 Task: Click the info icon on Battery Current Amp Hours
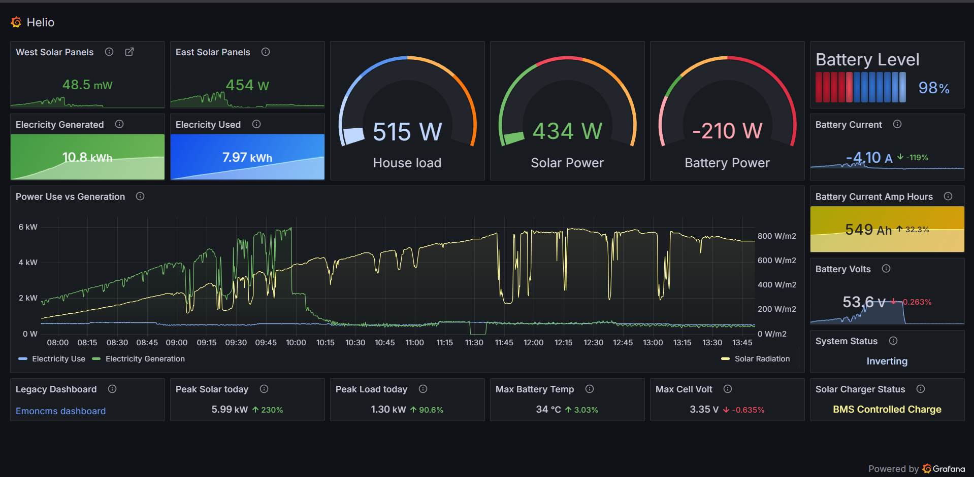point(949,196)
